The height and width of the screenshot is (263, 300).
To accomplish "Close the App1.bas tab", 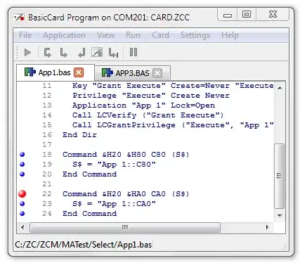I will 79,72.
